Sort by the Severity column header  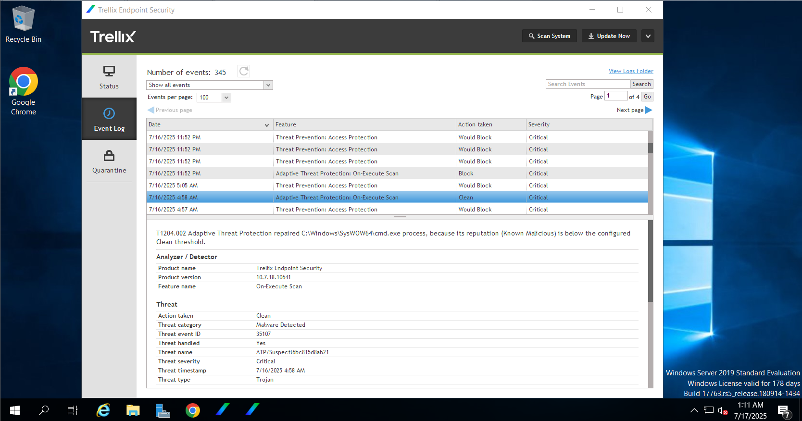(589, 124)
